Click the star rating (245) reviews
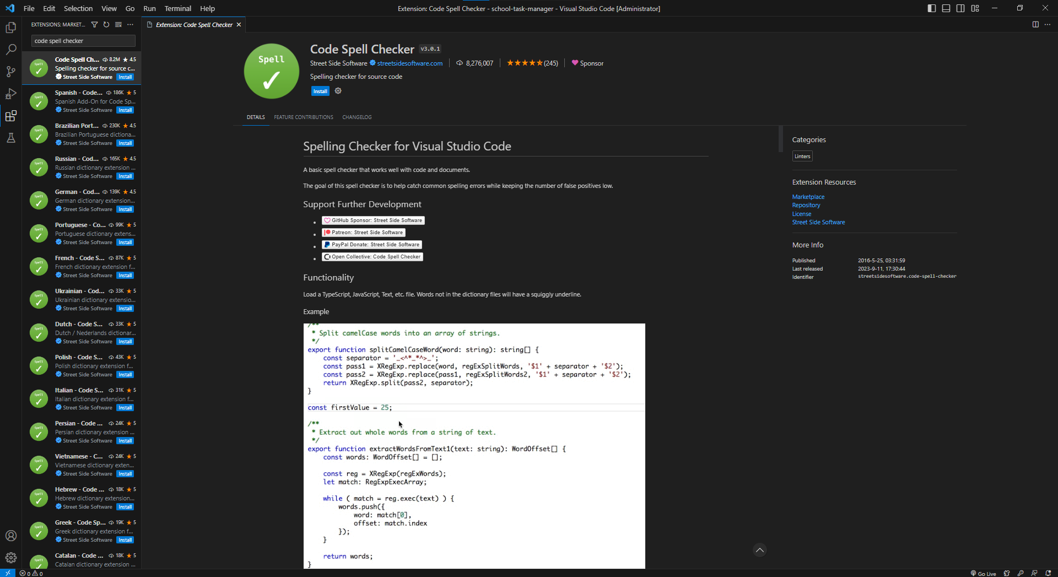The image size is (1058, 577). pyautogui.click(x=532, y=63)
